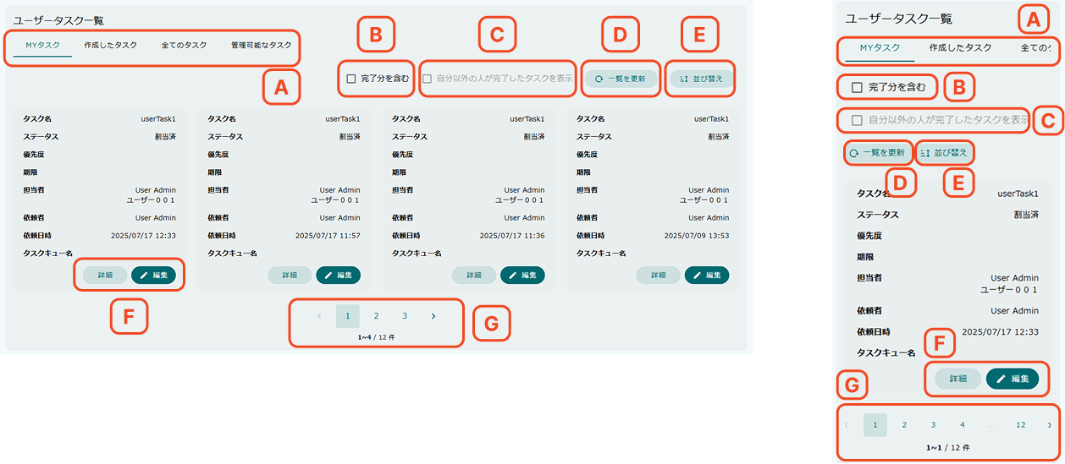The width and height of the screenshot is (1065, 464).
Task: Click userTask1 name in narrow-layout card
Action: (1018, 194)
